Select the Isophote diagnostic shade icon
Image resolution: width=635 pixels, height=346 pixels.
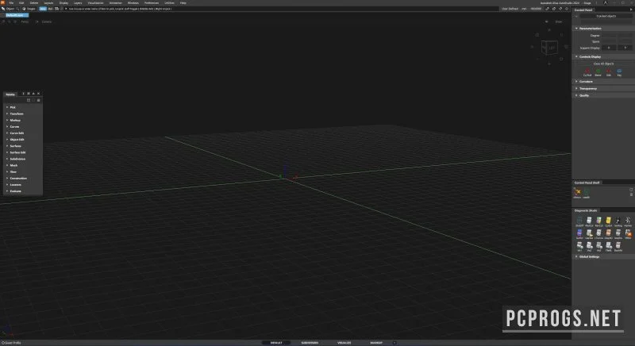click(618, 234)
